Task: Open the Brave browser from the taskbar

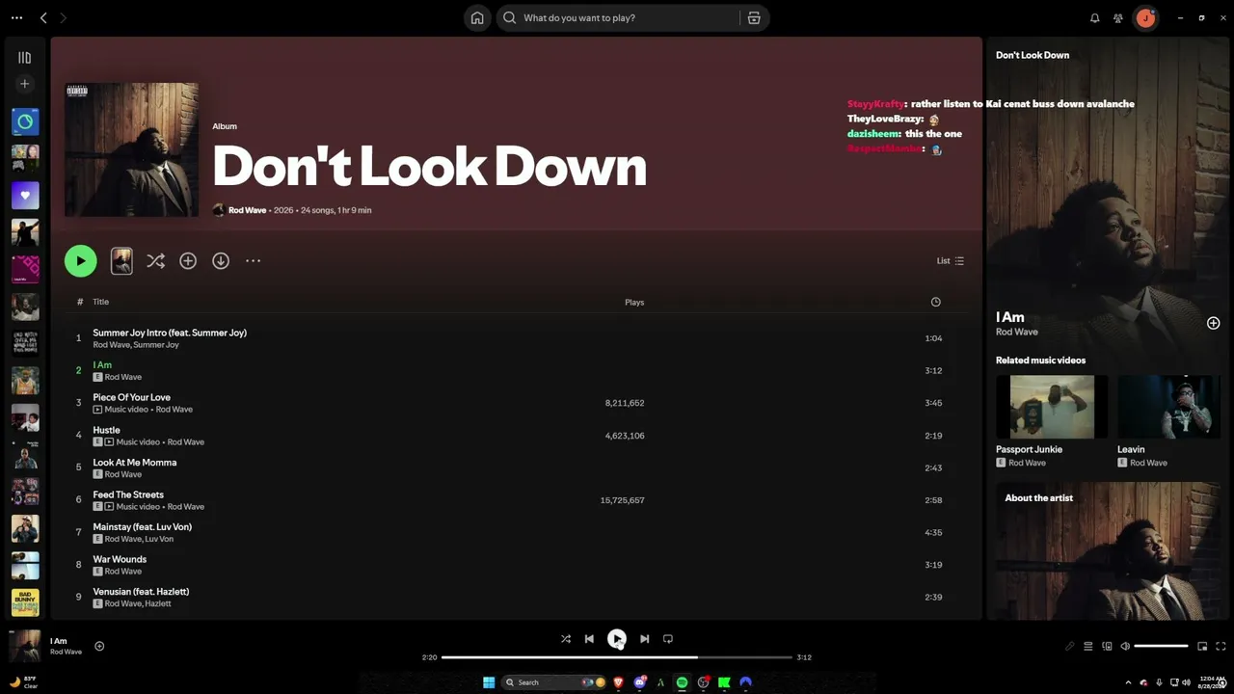Action: [x=618, y=682]
